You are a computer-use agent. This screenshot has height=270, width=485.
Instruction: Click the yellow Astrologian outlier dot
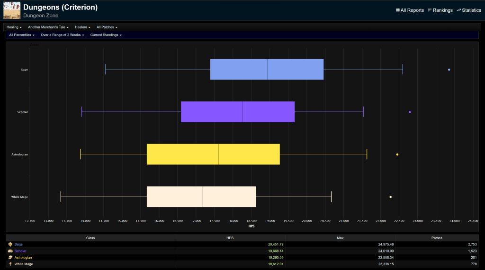397,154
